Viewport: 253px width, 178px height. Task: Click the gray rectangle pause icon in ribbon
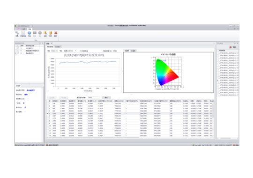(x=35, y=33)
